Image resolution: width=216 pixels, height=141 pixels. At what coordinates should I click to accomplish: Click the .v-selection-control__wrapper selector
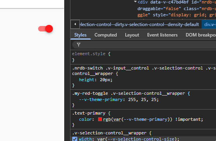point(109,133)
